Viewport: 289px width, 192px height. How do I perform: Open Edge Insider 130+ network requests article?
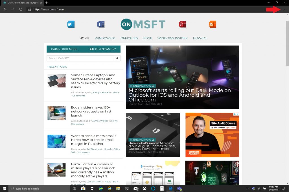91,111
